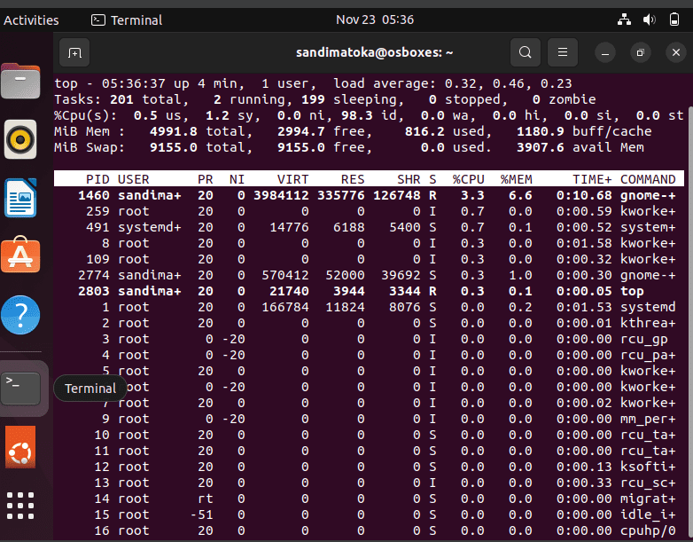Open the terminal search

coord(525,52)
